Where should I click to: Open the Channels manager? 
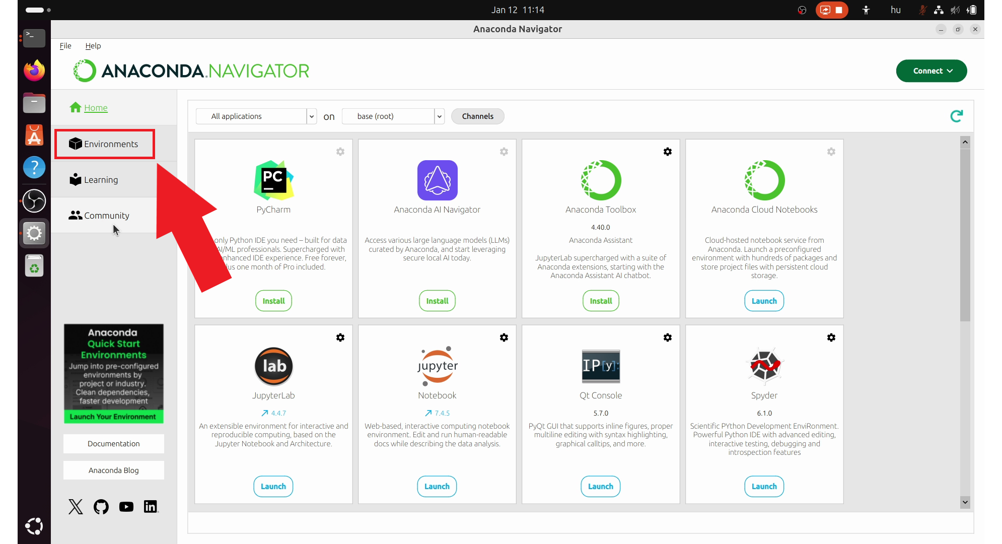pyautogui.click(x=477, y=116)
